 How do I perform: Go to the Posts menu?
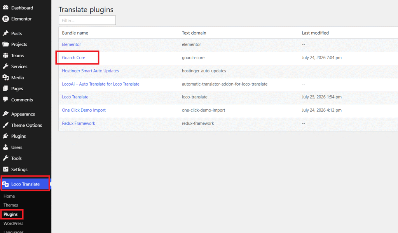pyautogui.click(x=16, y=33)
